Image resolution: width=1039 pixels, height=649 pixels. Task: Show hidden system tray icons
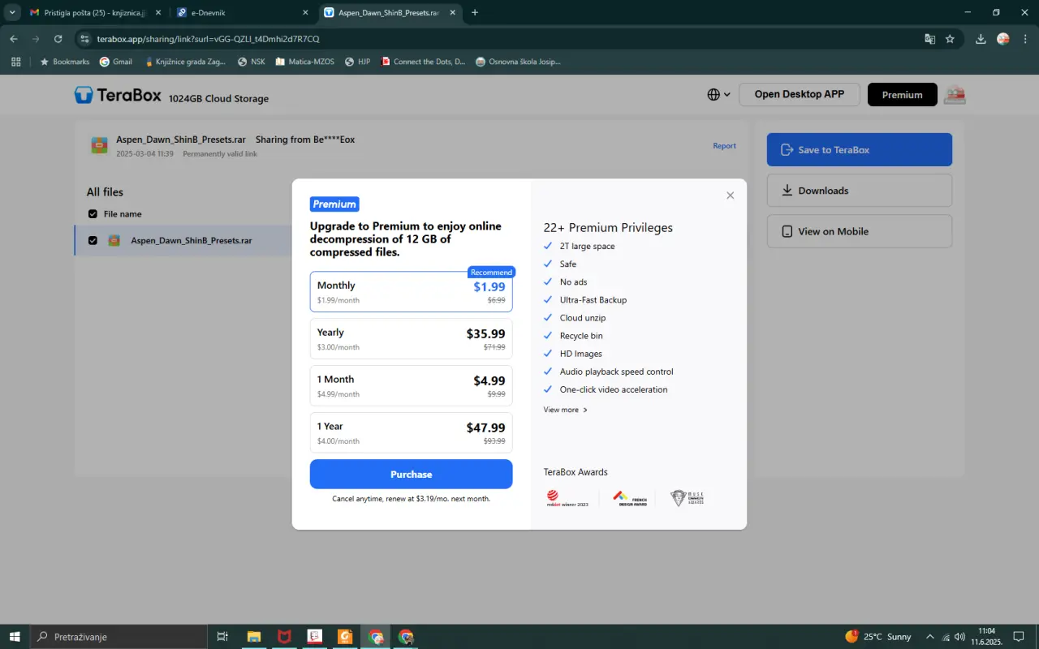(930, 637)
